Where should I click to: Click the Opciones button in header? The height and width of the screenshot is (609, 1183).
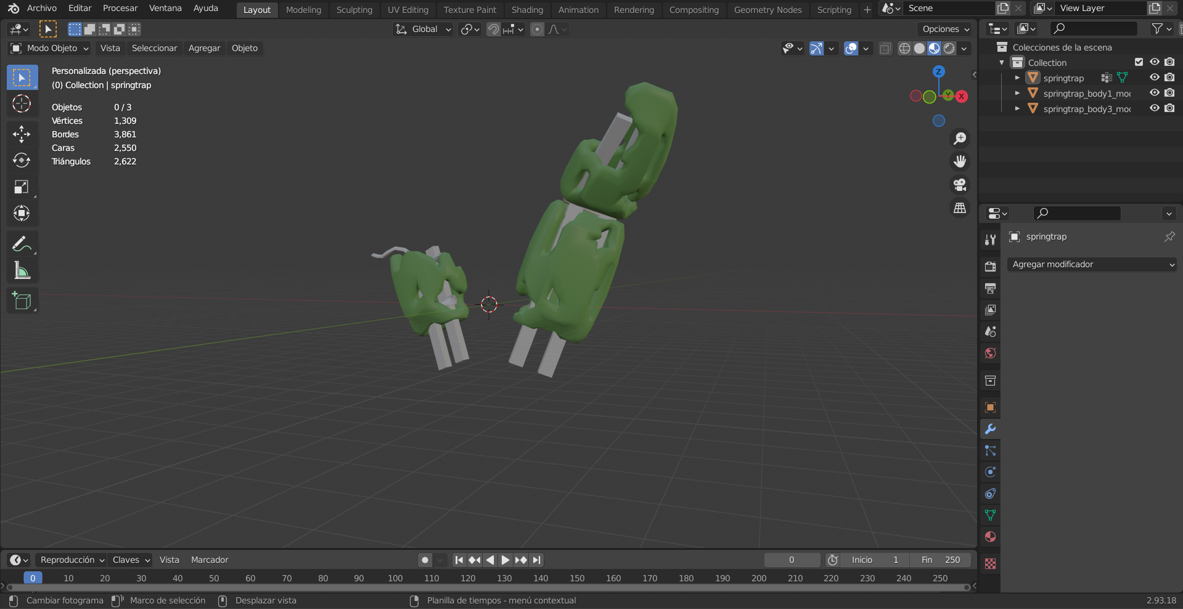945,29
